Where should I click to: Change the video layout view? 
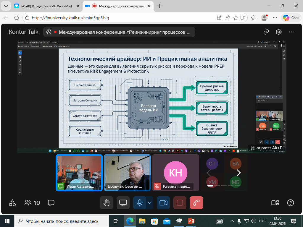pyautogui.click(x=275, y=203)
